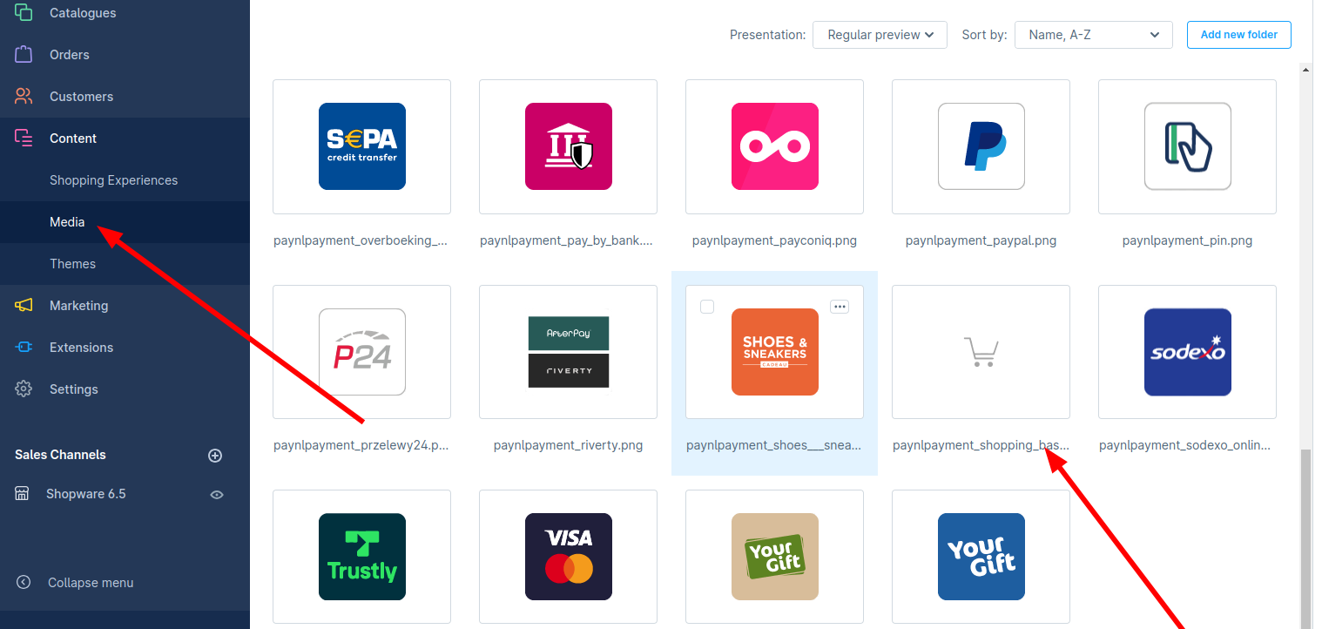Screen dimensions: 1322x629
Task: Add a sales channel with plus icon
Action: coord(216,456)
